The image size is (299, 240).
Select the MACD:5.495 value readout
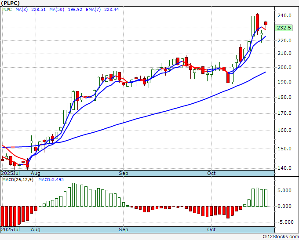pyautogui.click(x=51, y=180)
